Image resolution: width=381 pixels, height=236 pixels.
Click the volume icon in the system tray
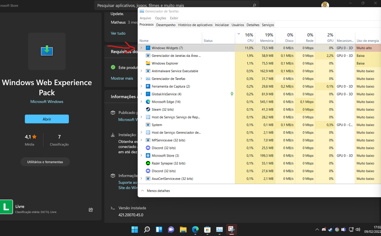(x=358, y=229)
